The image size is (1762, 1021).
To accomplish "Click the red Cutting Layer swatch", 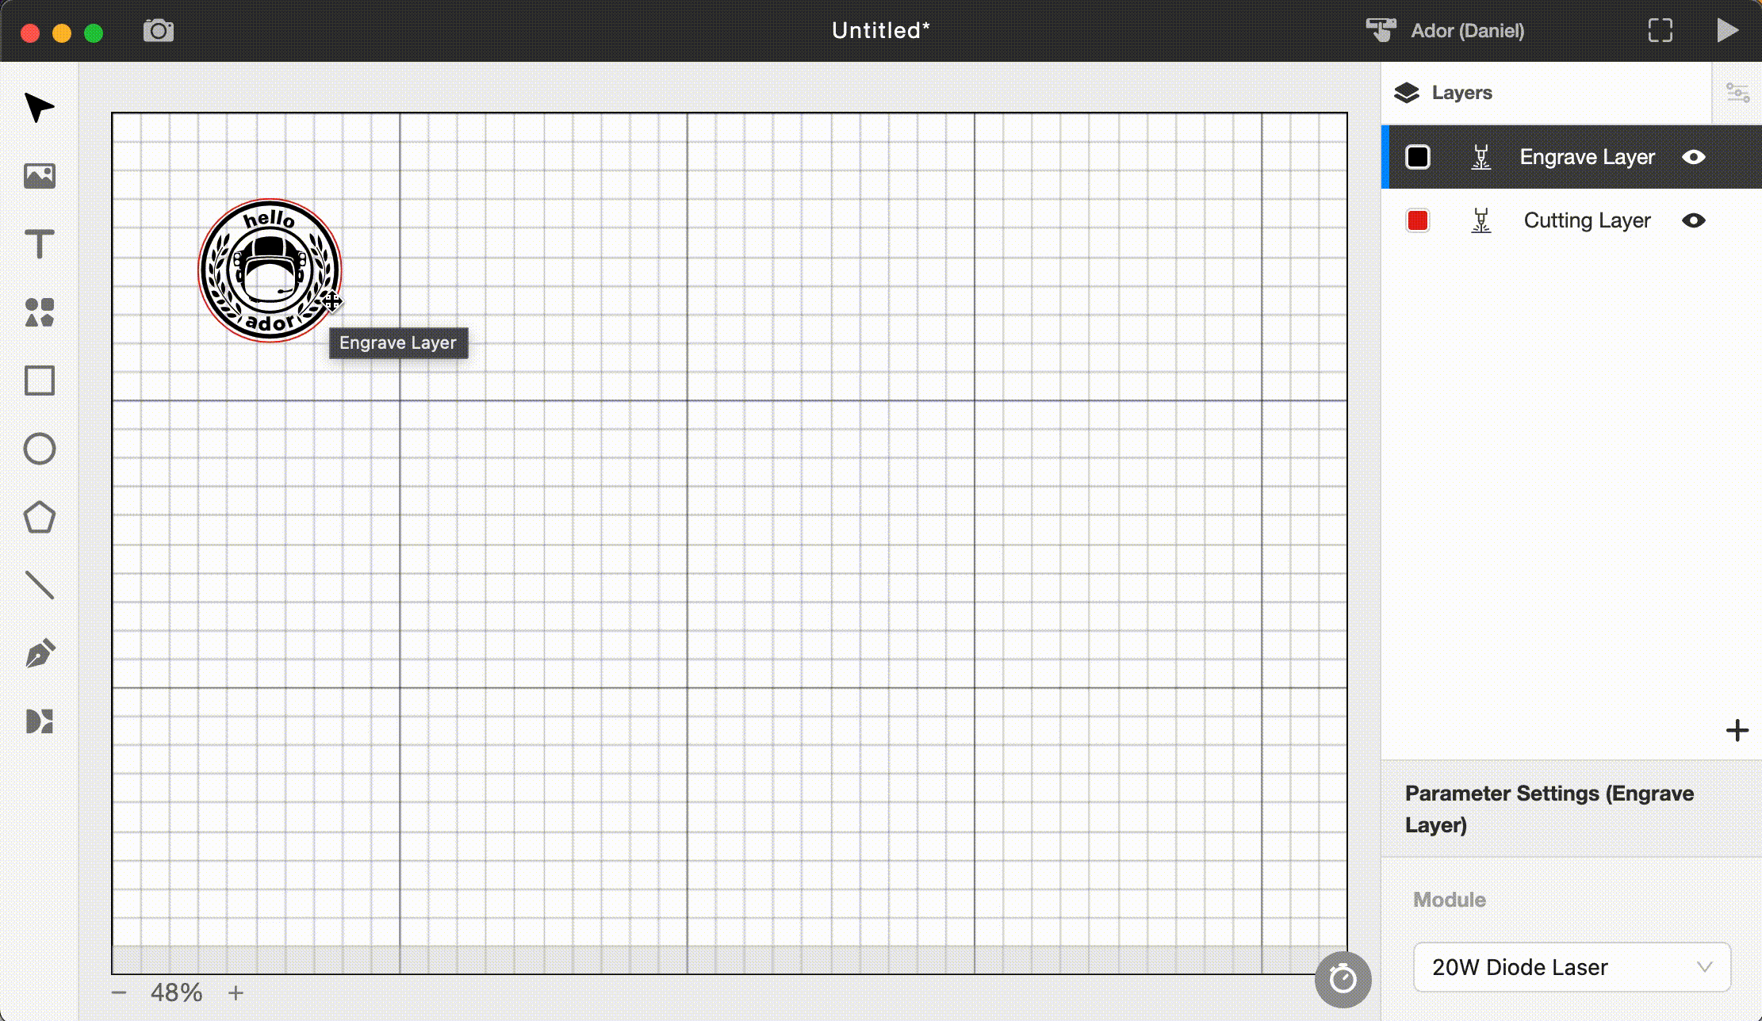I will [x=1417, y=220].
